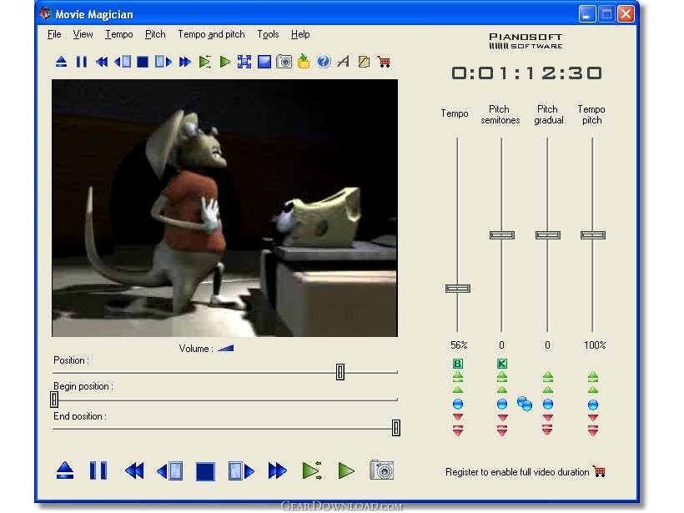Image resolution: width=684 pixels, height=513 pixels.
Task: Click Pitch semitones large decrease arrow
Action: pyautogui.click(x=502, y=430)
